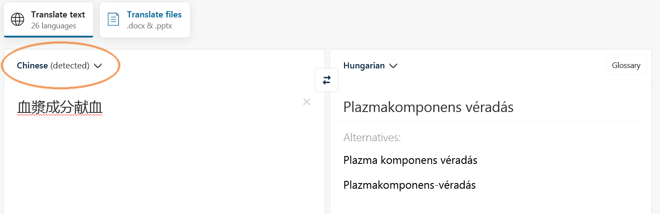Open the Chinese (detected) language selector
The width and height of the screenshot is (660, 214).
(59, 66)
